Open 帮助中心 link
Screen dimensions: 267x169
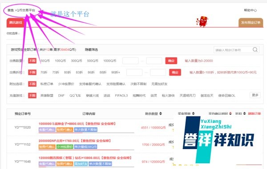(x=250, y=10)
